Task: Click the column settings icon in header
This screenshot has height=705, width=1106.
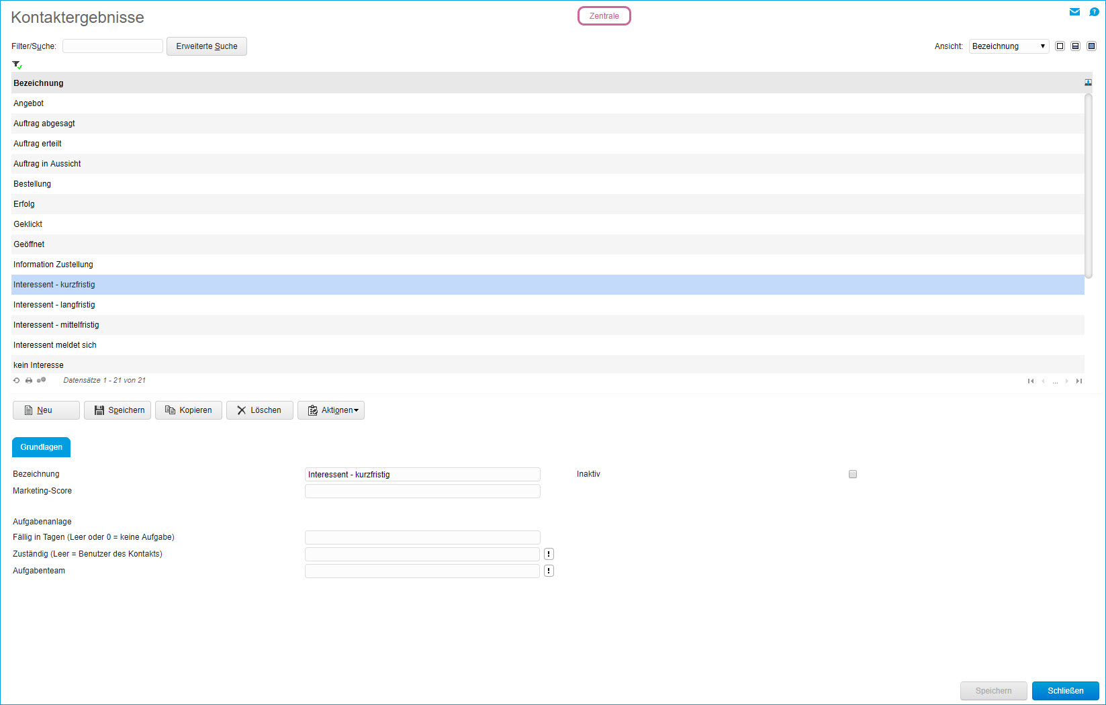Action: [1088, 83]
